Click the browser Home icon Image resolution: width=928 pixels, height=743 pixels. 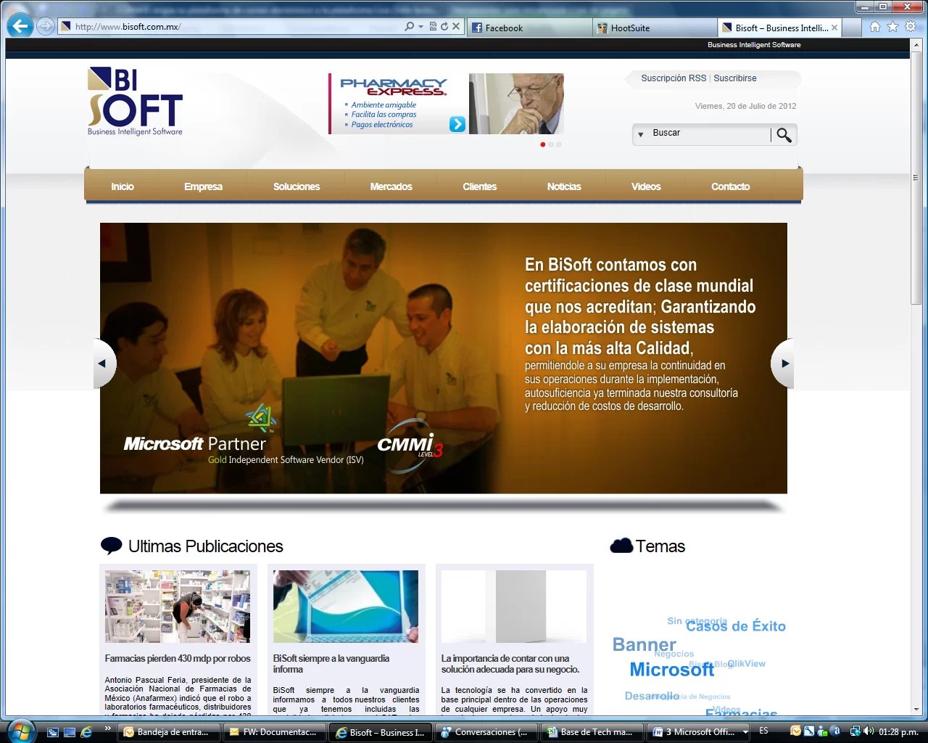click(x=875, y=27)
